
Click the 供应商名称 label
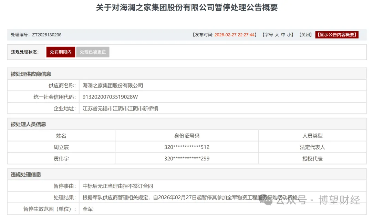62,86
